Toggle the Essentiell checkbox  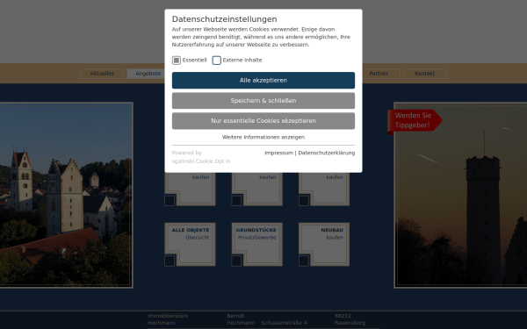tap(177, 60)
